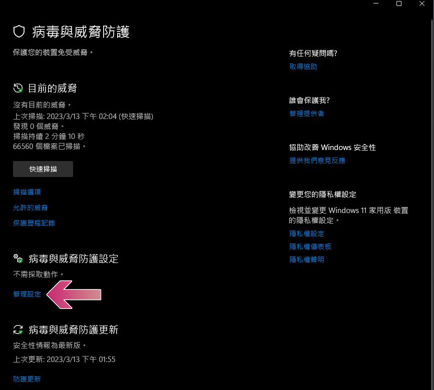The height and width of the screenshot is (390, 434).
Task: Select text 沒有目前的威脅
Action: click(40, 105)
